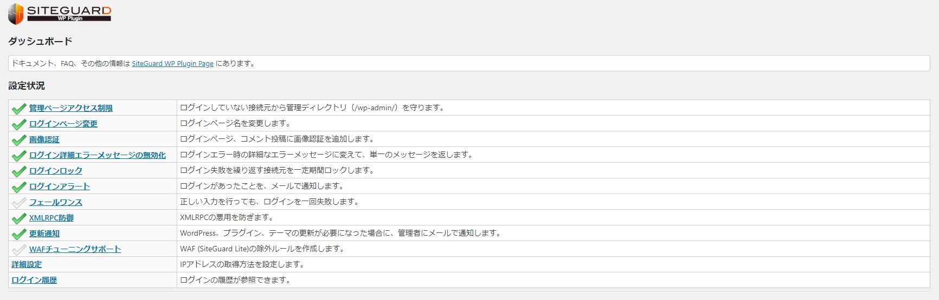Open 管理ページアクセス制限 settings link
This screenshot has width=939, height=300.
coord(70,108)
